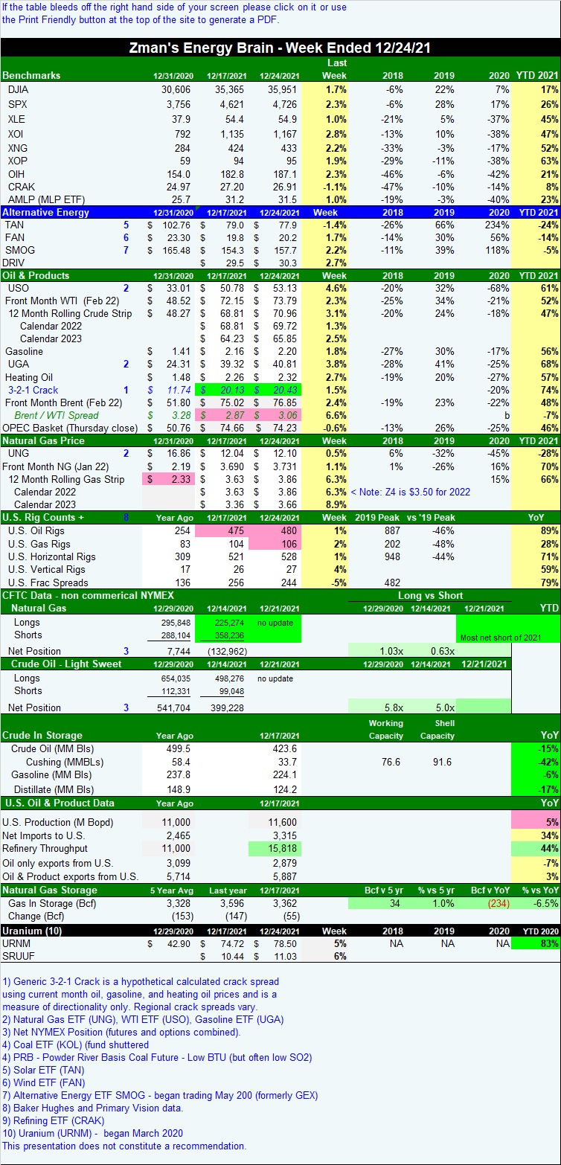Click the pink 480 oil rigs value
561x1165 pixels.
(275, 530)
